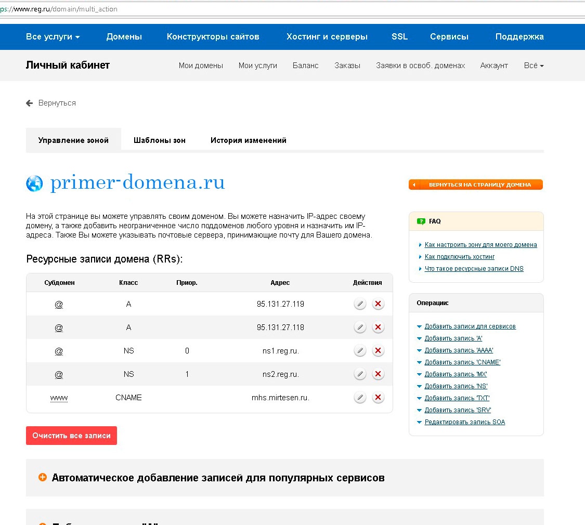Open Поддержка menu item
The height and width of the screenshot is (525, 585).
(519, 36)
